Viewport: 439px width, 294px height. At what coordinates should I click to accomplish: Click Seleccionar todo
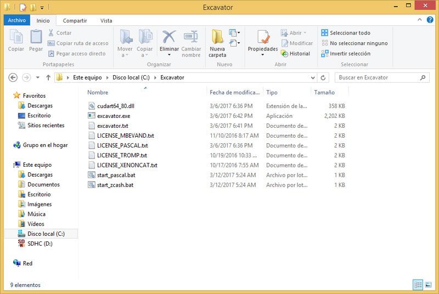(x=346, y=33)
